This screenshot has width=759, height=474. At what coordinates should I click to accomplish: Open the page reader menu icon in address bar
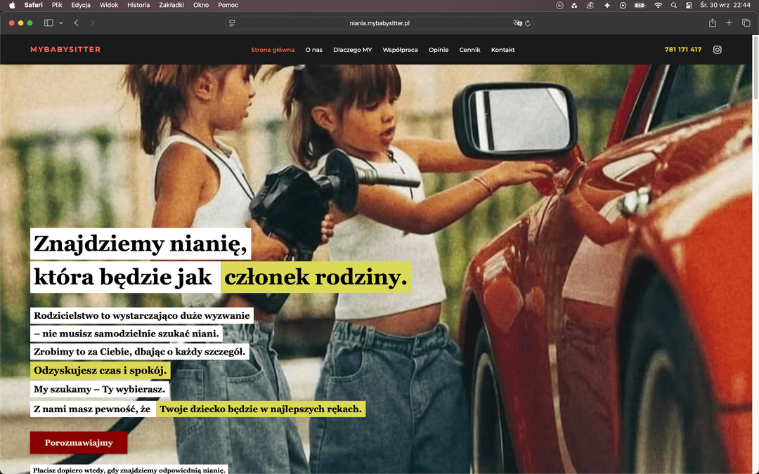[233, 23]
